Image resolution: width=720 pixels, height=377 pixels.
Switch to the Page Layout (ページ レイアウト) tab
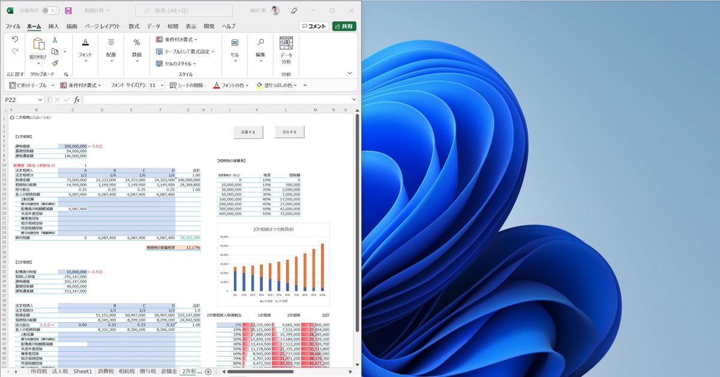(x=103, y=26)
